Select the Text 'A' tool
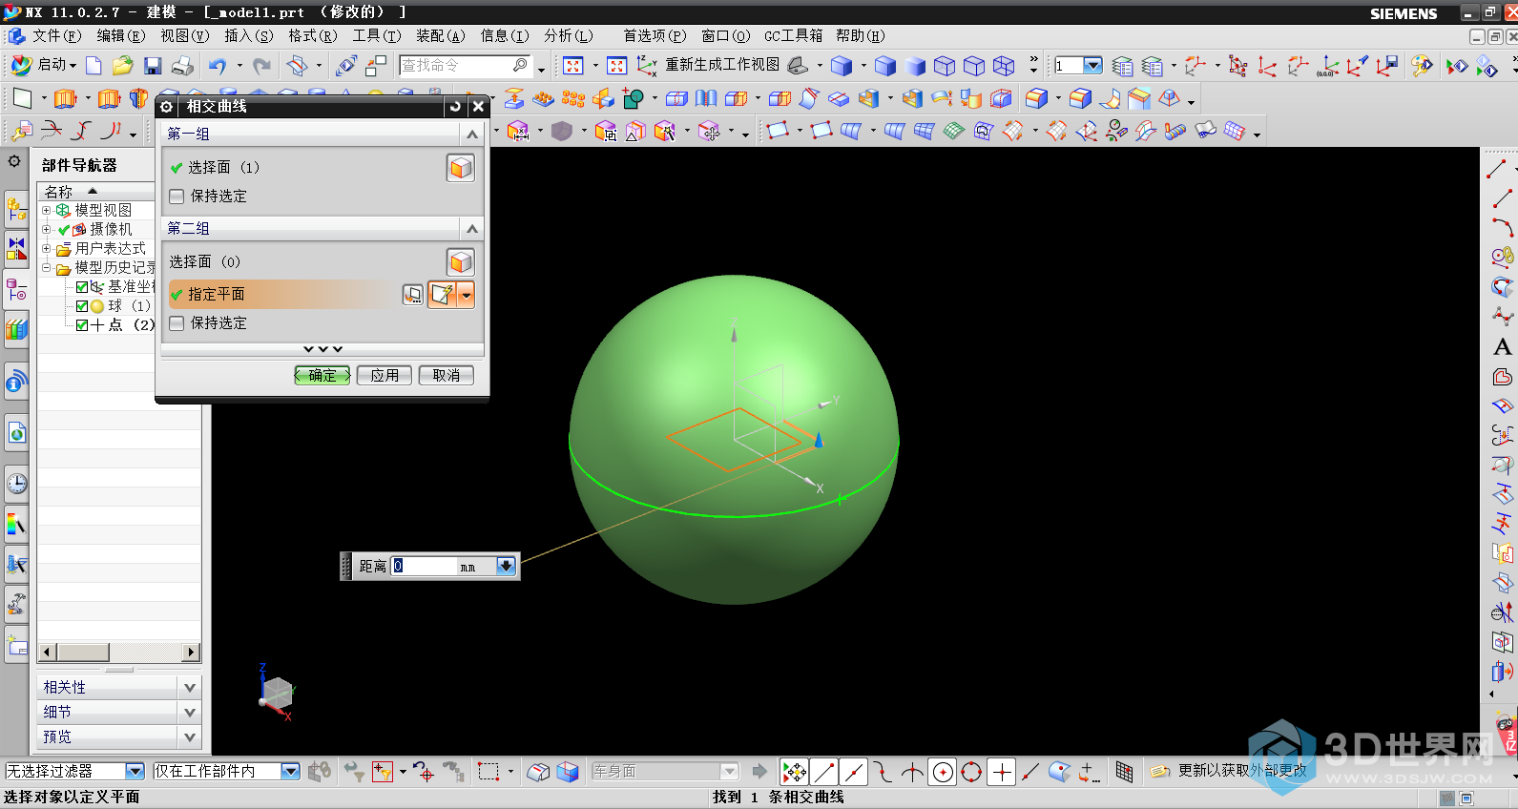Screen dimensions: 1518x809 pos(1502,347)
